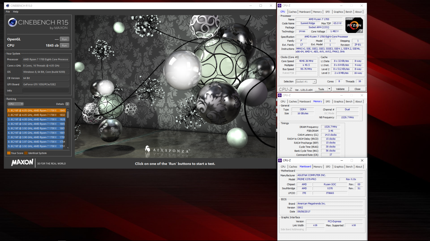Select ranking entry 9 scoring 1751
This screenshot has width=430, height=241.
(37, 146)
